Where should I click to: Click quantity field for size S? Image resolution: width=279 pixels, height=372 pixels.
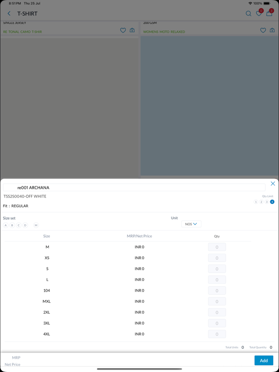click(217, 269)
